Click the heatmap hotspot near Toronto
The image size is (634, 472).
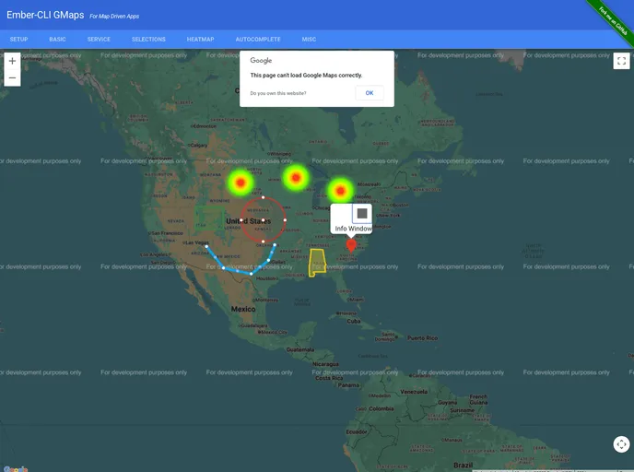click(x=340, y=191)
